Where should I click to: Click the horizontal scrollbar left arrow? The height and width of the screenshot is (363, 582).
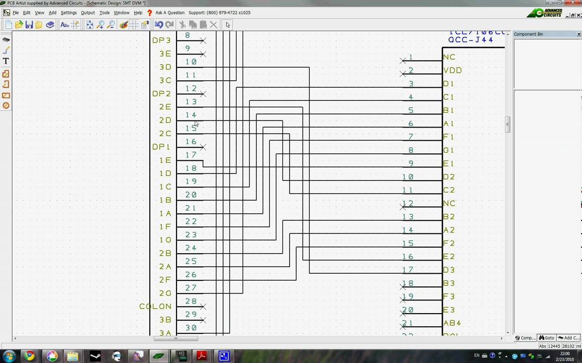pos(15,338)
